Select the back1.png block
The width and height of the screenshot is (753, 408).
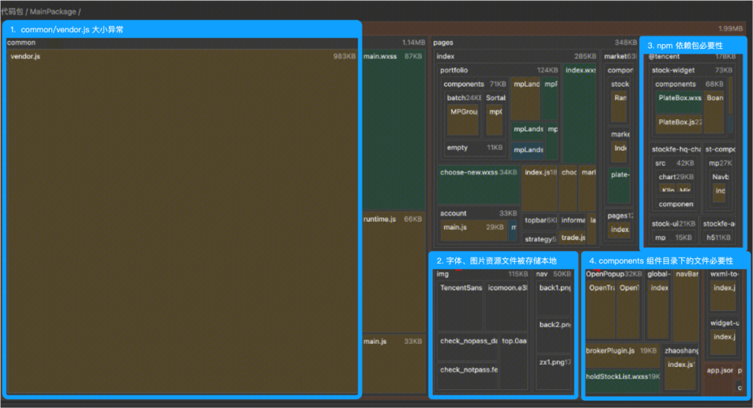554,299
